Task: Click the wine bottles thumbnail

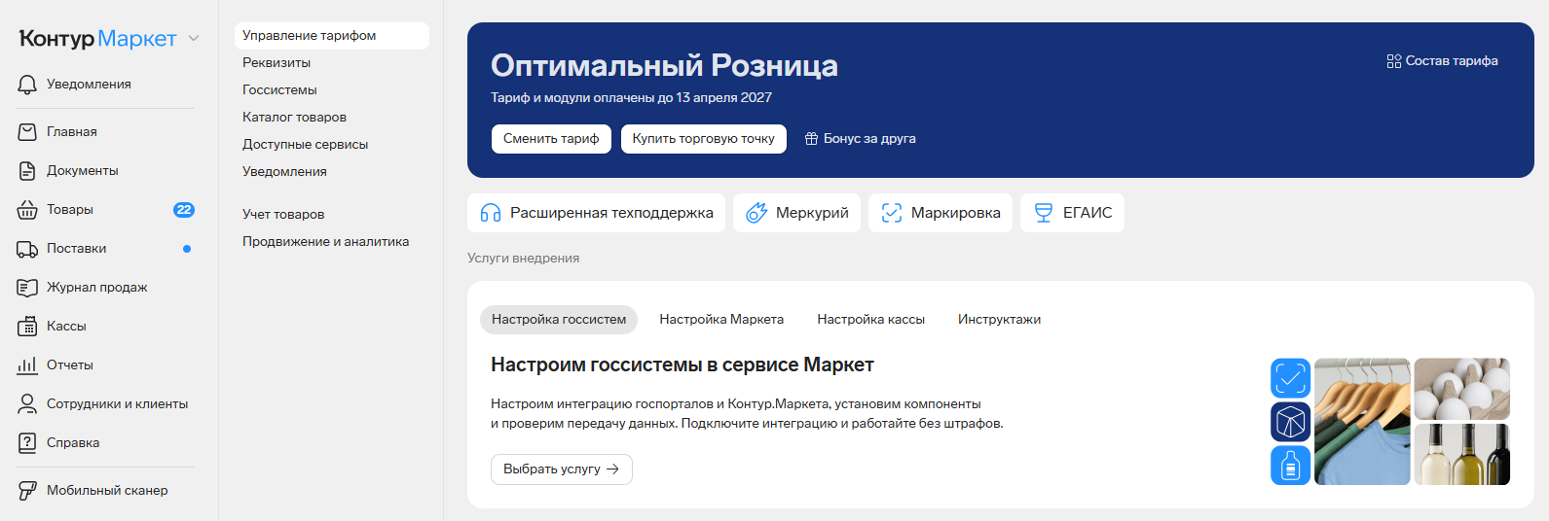Action: click(x=1462, y=454)
